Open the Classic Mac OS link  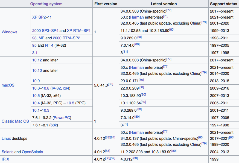[15, 121]
